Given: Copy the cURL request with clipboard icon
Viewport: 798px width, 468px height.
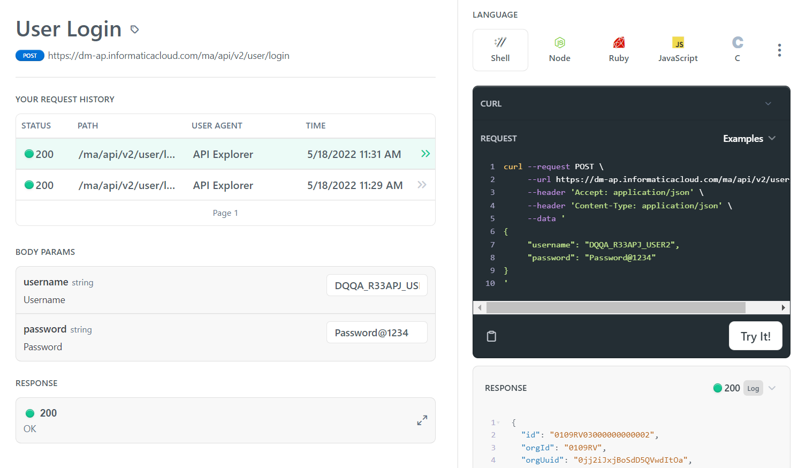Looking at the screenshot, I should [491, 336].
